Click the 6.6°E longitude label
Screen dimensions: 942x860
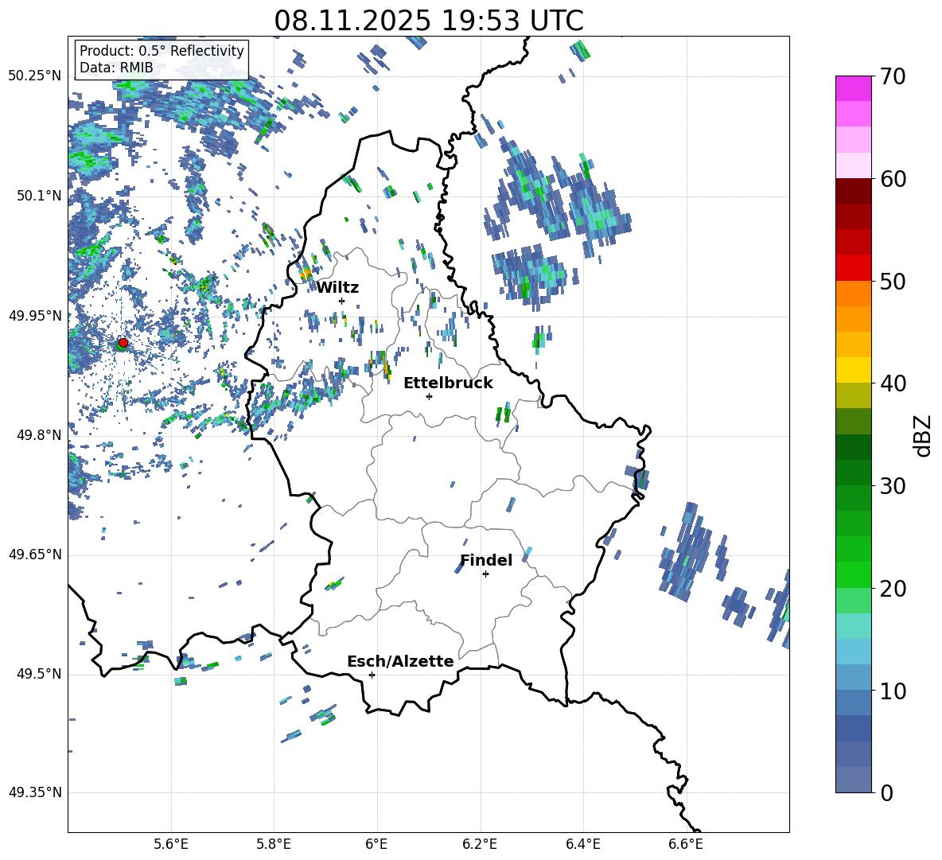[686, 845]
